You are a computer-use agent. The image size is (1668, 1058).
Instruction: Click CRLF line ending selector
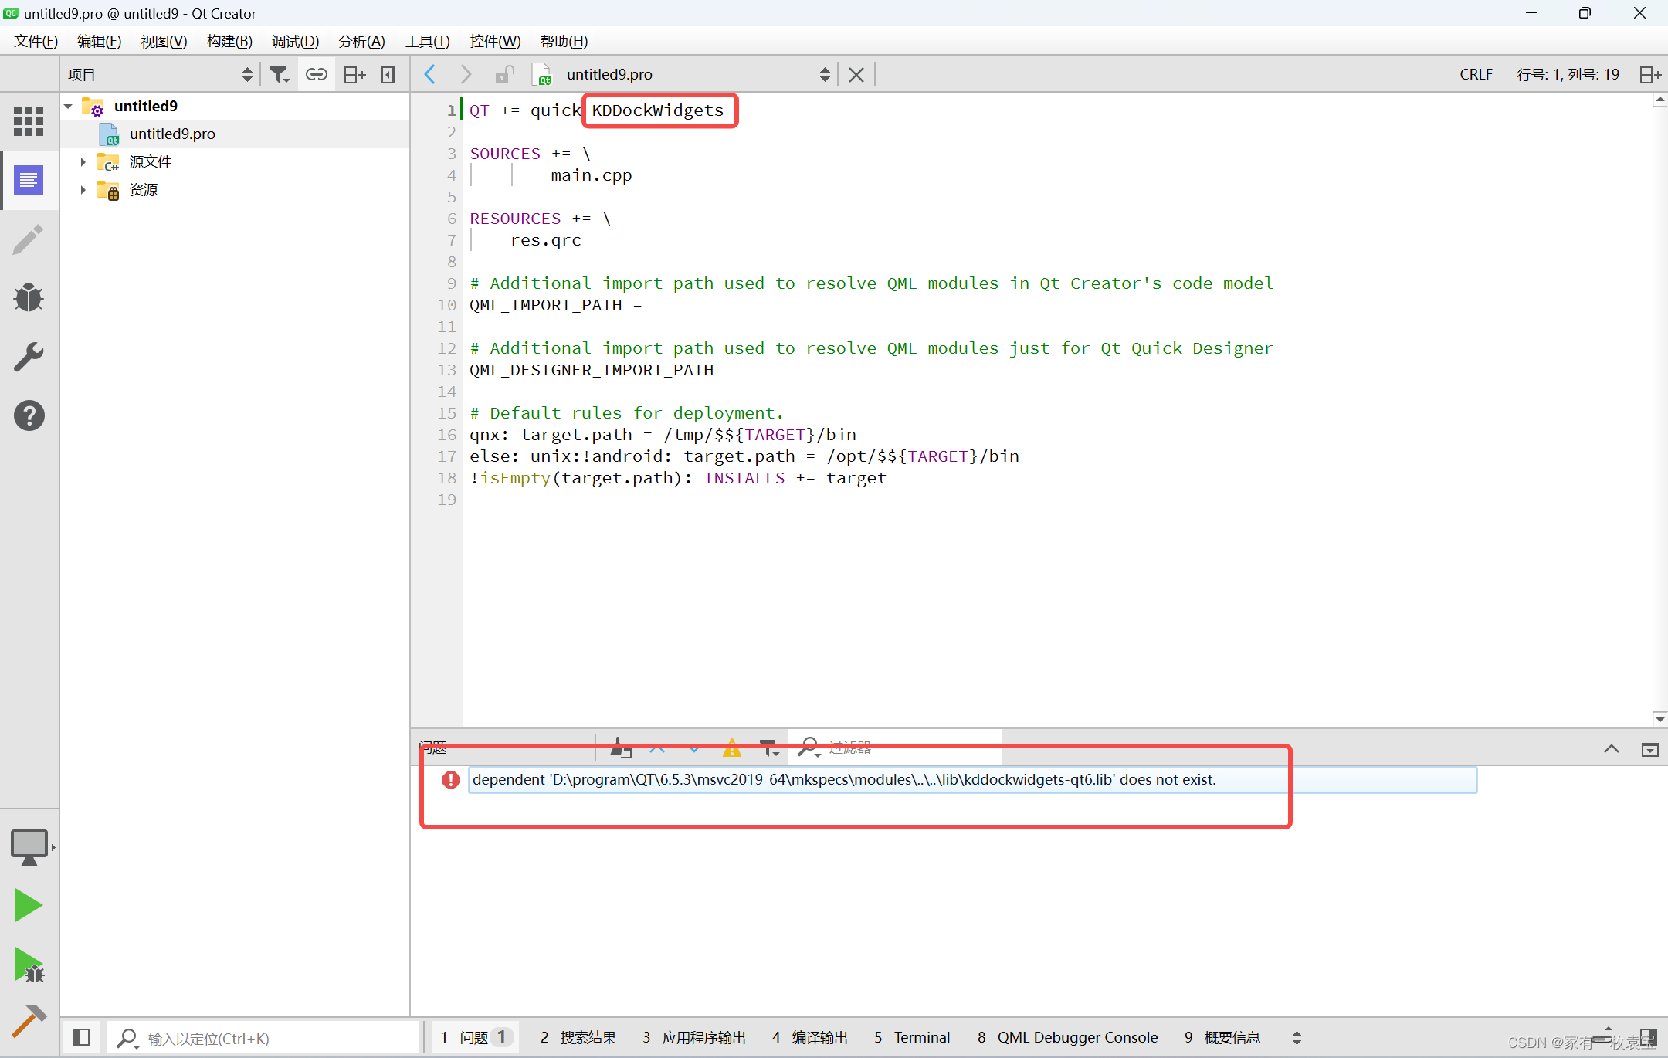[x=1476, y=75]
